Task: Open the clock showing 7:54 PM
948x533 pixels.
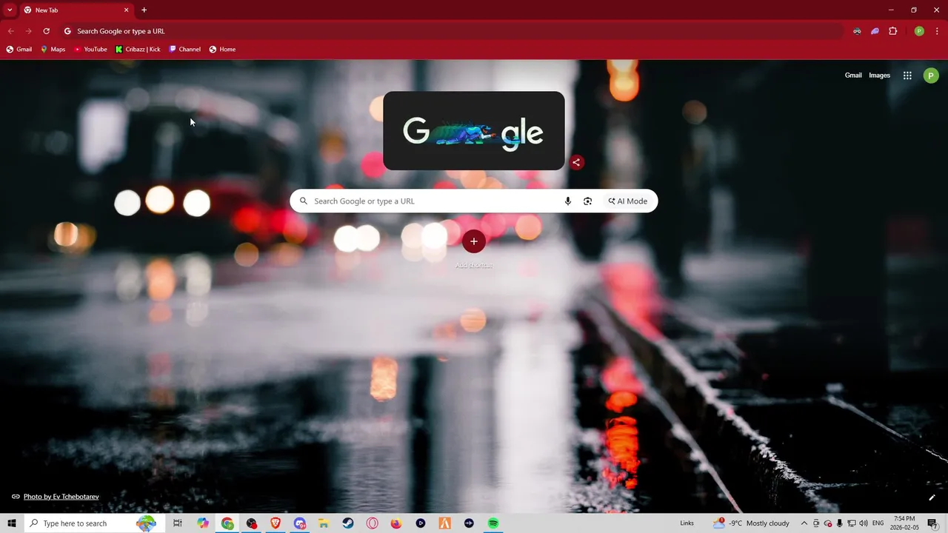Action: 904,523
